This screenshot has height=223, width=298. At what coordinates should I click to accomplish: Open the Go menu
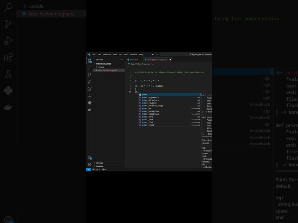click(x=121, y=55)
